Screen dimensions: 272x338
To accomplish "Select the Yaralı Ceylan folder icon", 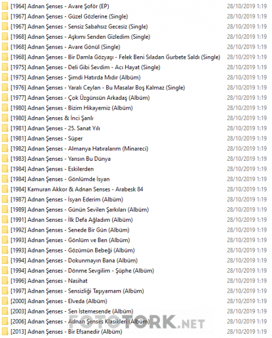I will click(x=5, y=88).
